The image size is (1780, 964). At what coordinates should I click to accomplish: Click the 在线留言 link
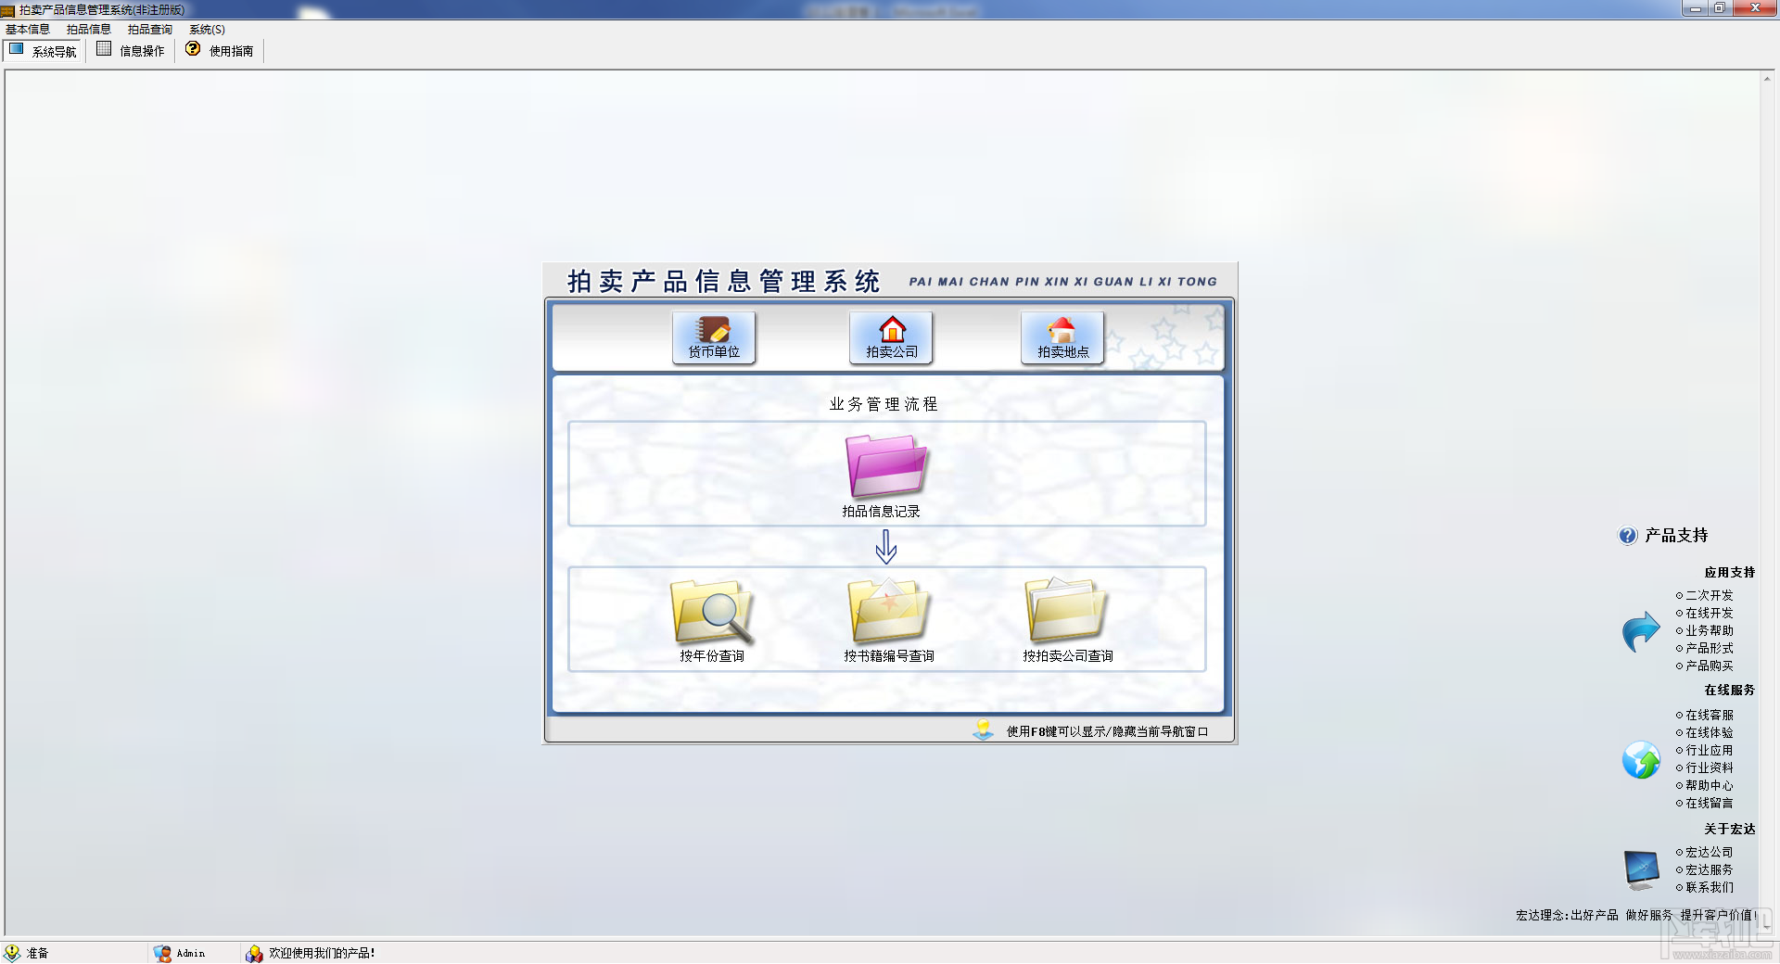pyautogui.click(x=1709, y=803)
